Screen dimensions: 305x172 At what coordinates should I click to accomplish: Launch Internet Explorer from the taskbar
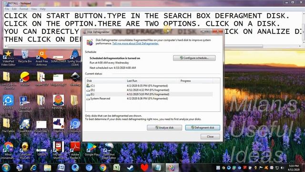click(x=33, y=168)
